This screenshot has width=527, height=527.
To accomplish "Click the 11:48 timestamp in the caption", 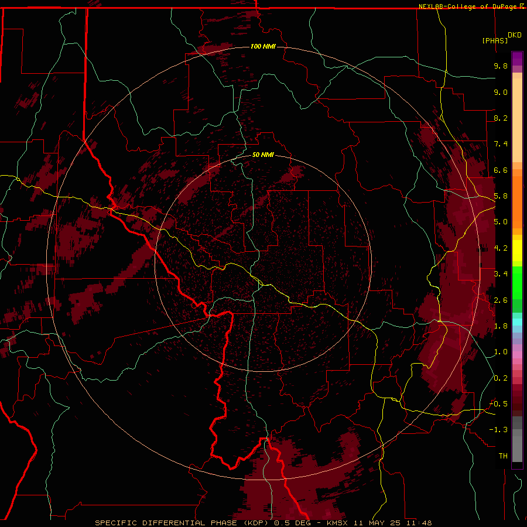I will click(419, 523).
